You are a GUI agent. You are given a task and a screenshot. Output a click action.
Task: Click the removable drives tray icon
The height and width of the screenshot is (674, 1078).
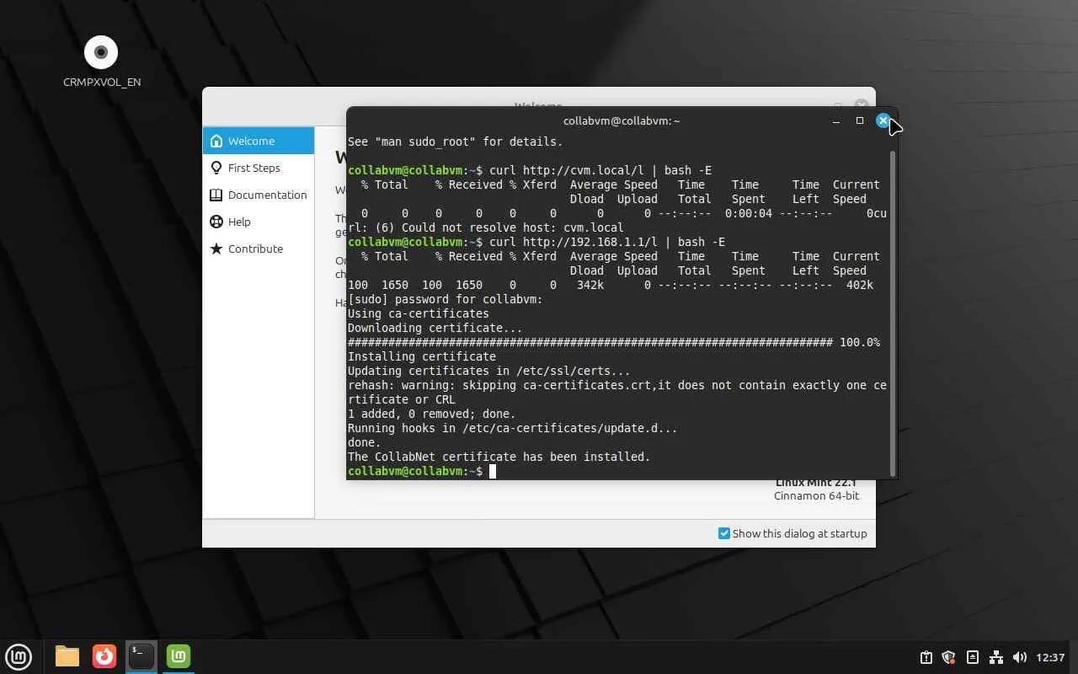(973, 657)
